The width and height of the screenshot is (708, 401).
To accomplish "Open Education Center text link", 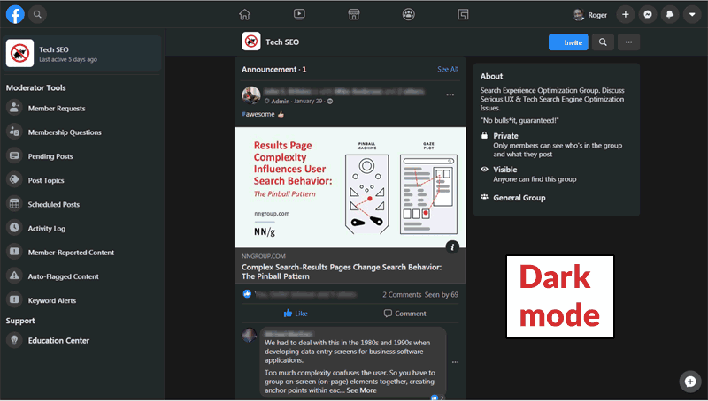I will tap(58, 341).
